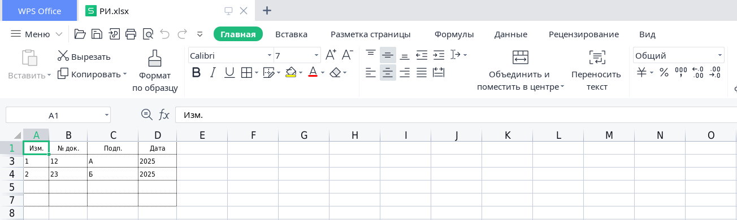Increase the indent
The width and height of the screenshot is (737, 220).
point(439,55)
